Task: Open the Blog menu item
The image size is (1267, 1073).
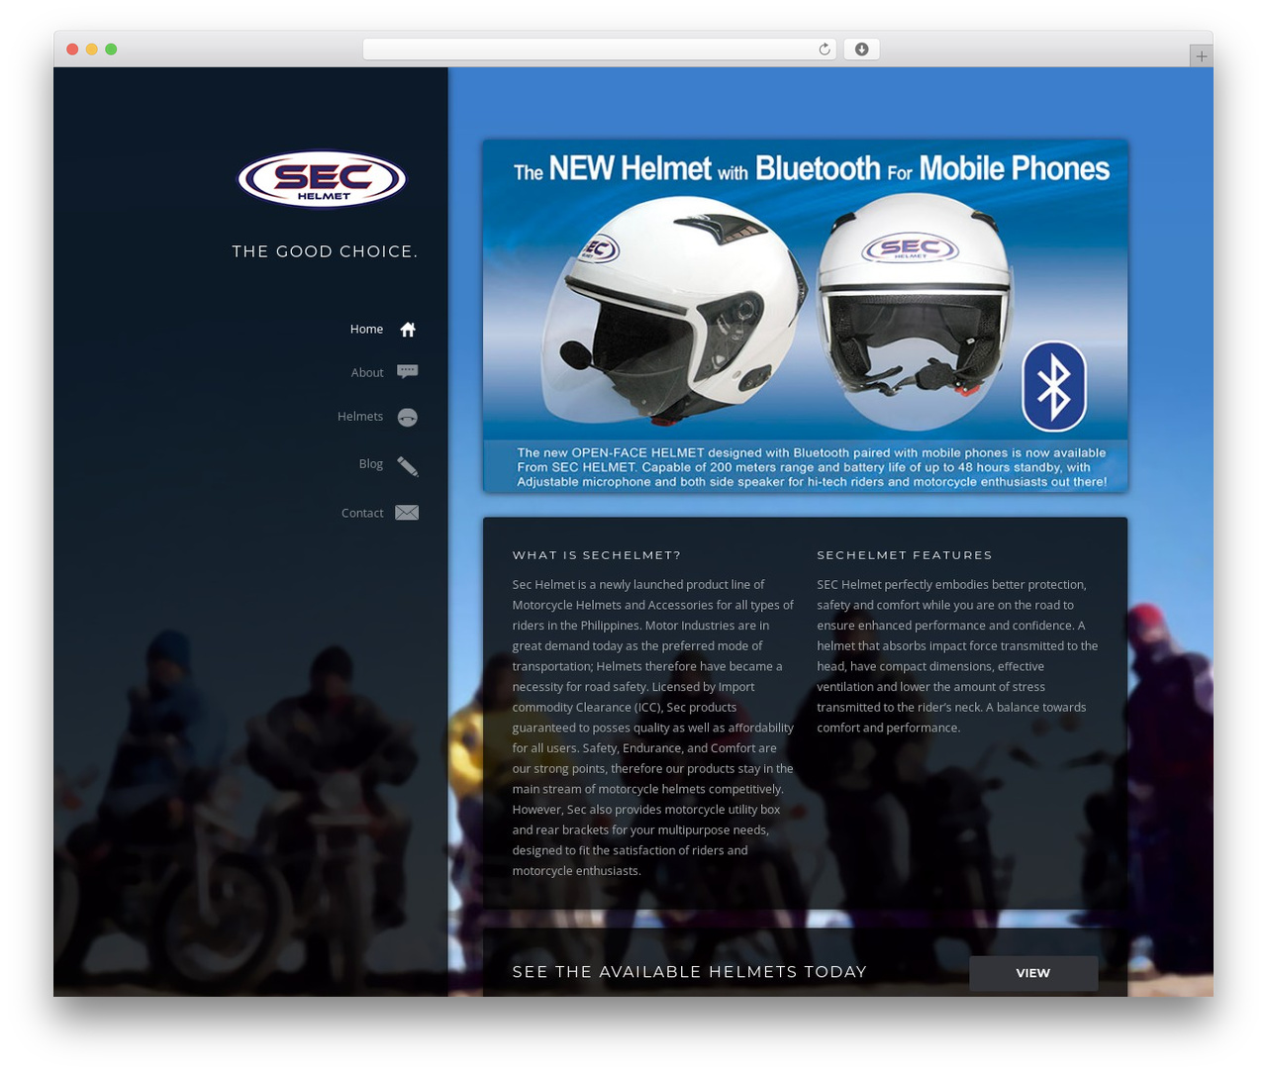Action: pos(371,464)
